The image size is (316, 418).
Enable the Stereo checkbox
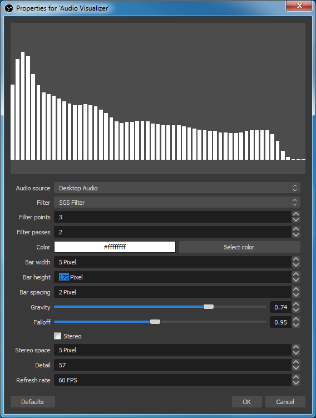(x=57, y=336)
